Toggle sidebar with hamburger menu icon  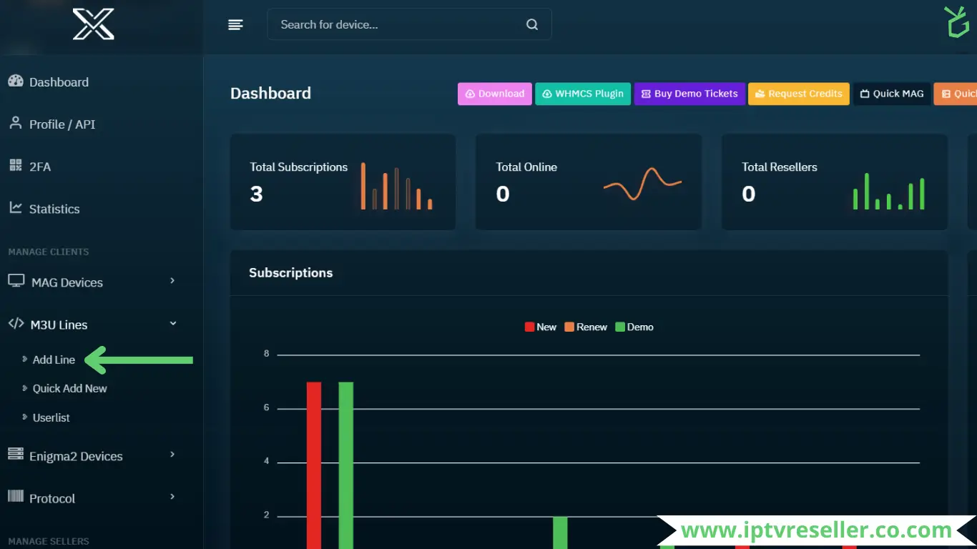[x=235, y=25]
